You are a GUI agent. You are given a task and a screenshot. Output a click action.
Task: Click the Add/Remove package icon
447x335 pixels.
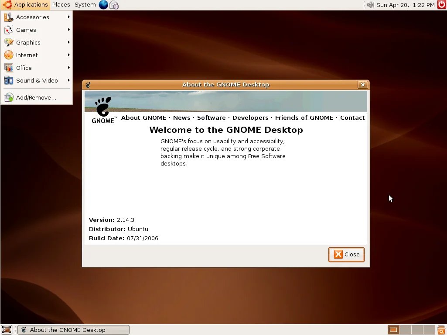(9, 97)
